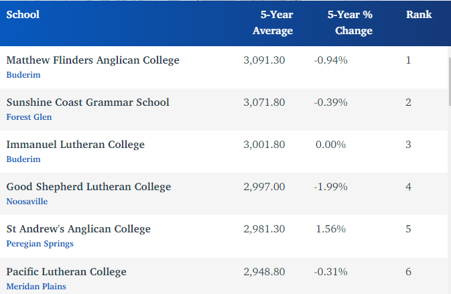The image size is (451, 294).
Task: Click the Noosaville suburb link
Action: point(27,202)
